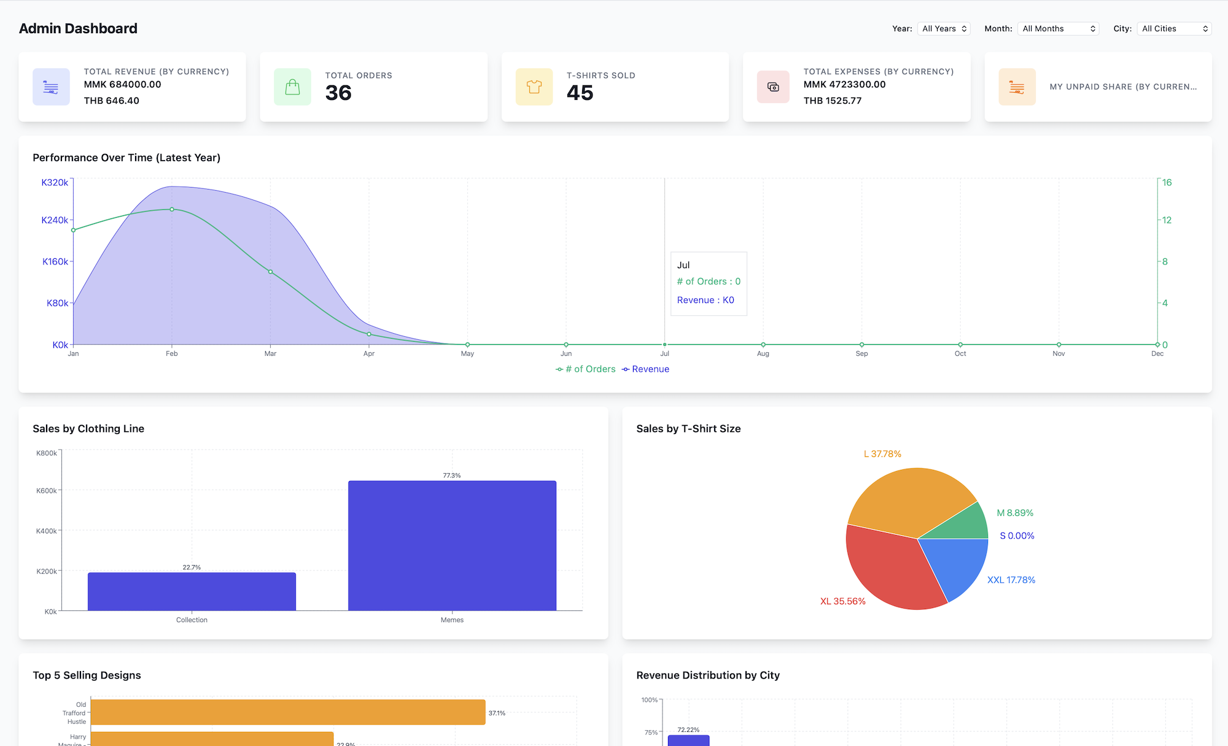This screenshot has height=746, width=1228.
Task: Click the Apr data point on orders line
Action: coord(369,334)
